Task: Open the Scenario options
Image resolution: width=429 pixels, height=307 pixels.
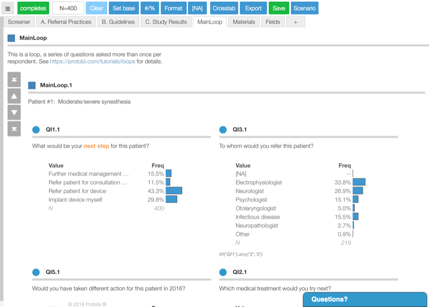Action: [x=304, y=8]
